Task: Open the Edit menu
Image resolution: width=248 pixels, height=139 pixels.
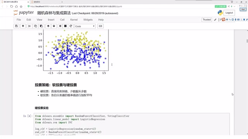Action: (29, 20)
